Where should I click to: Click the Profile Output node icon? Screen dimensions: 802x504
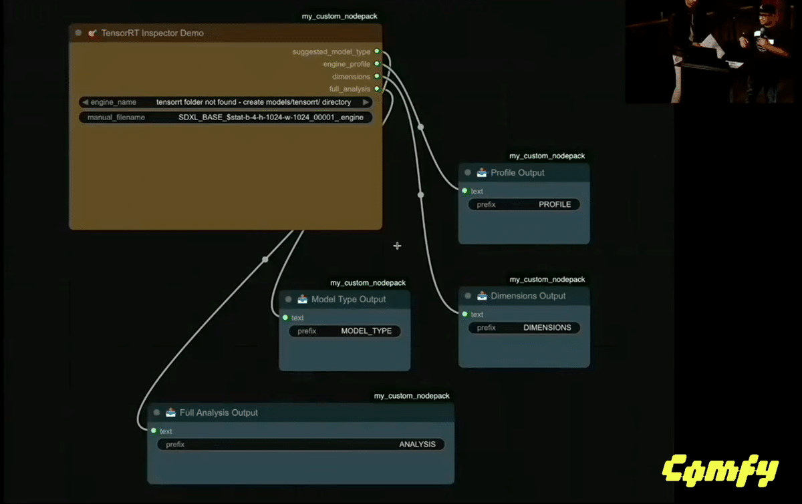click(482, 172)
